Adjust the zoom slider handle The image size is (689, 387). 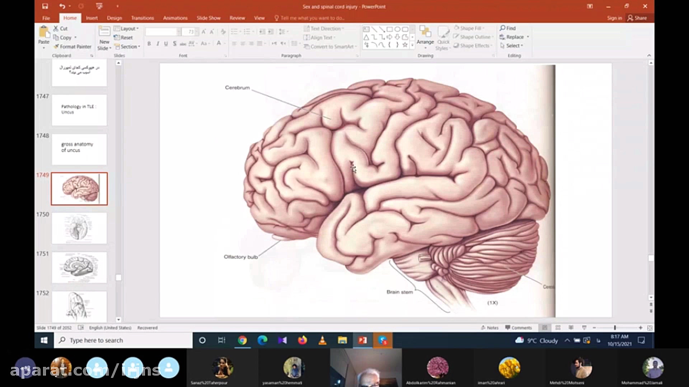[x=615, y=328]
